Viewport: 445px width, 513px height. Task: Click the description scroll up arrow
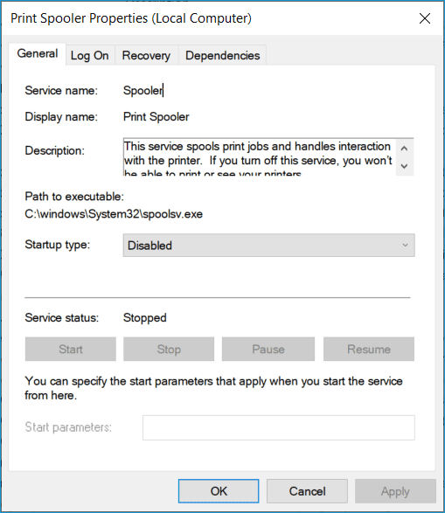pos(404,149)
